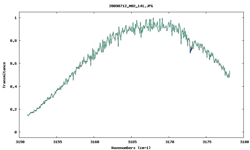Screen dimensions: 250x150
Task: Click the x-axis tick label 3170
Action: coord(170,142)
